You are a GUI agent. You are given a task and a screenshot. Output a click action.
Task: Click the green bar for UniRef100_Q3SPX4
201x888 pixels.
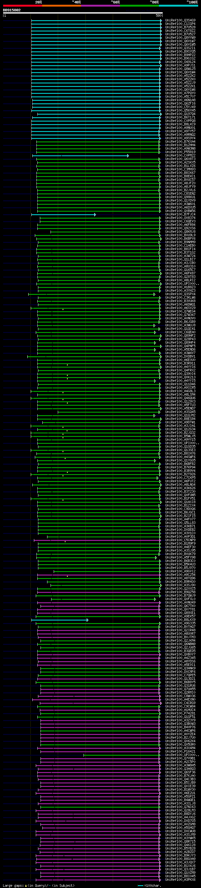pos(92,295)
